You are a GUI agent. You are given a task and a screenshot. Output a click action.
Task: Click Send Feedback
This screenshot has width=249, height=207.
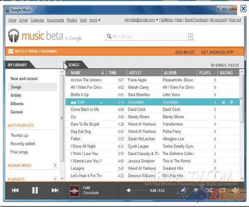196,20
